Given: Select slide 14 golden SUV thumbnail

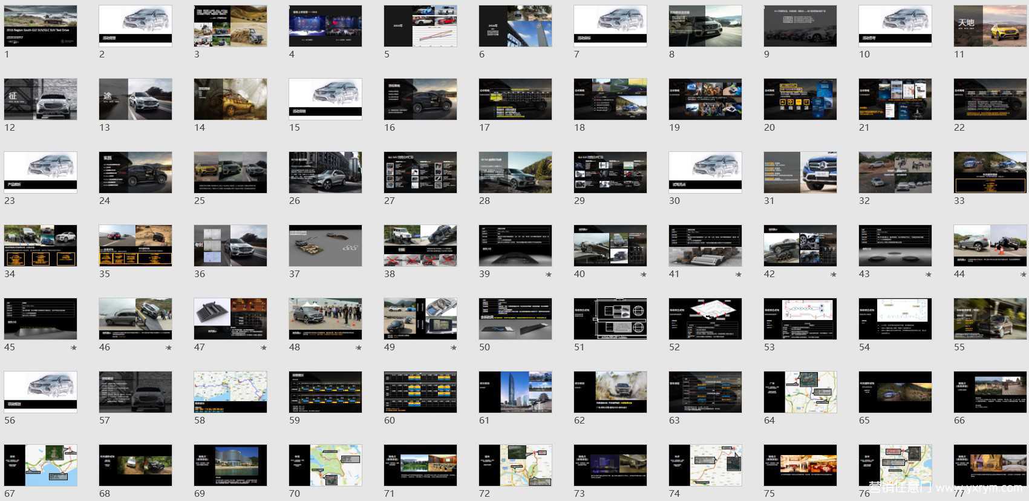Looking at the screenshot, I should [230, 99].
